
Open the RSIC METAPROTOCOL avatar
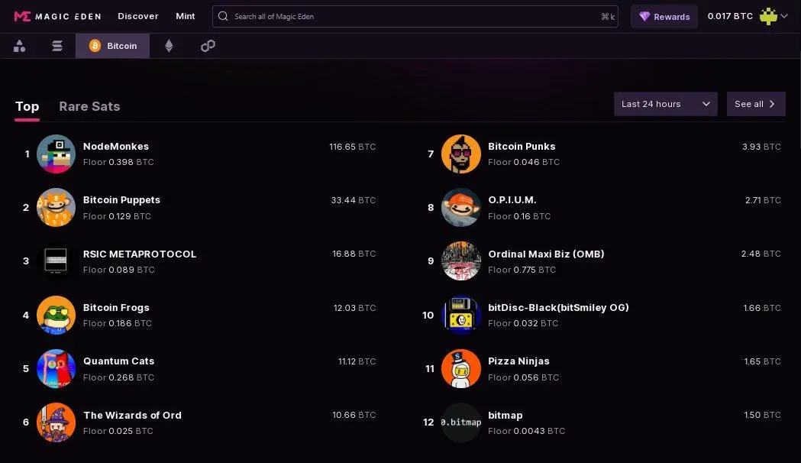coord(57,261)
